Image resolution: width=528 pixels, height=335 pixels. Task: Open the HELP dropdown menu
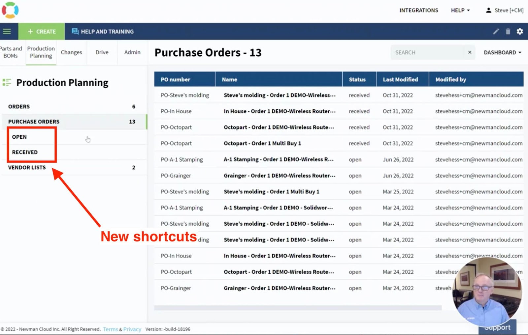[x=460, y=10]
